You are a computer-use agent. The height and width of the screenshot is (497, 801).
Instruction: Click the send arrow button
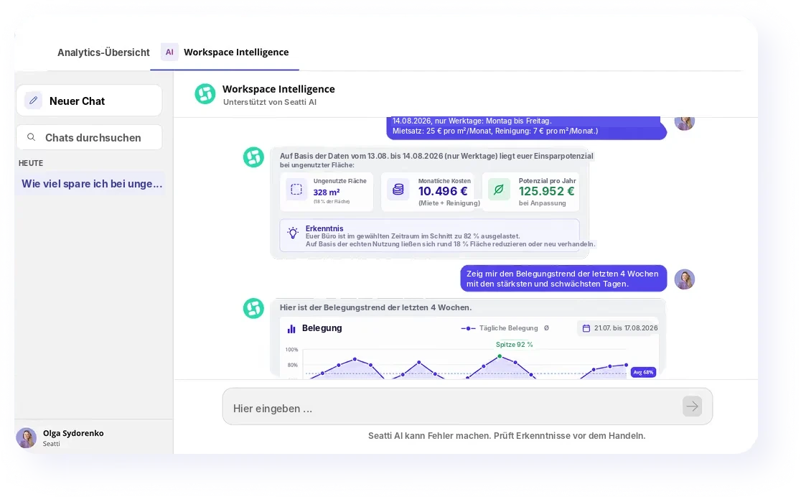click(692, 407)
